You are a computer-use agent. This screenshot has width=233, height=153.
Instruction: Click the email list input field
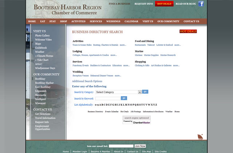(121, 146)
